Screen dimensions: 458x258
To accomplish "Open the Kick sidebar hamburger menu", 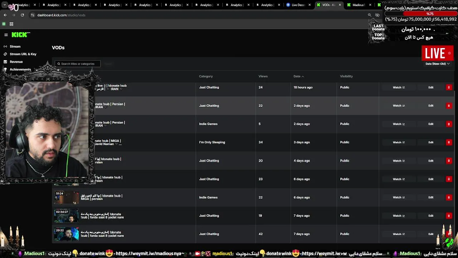I will click(x=6, y=35).
